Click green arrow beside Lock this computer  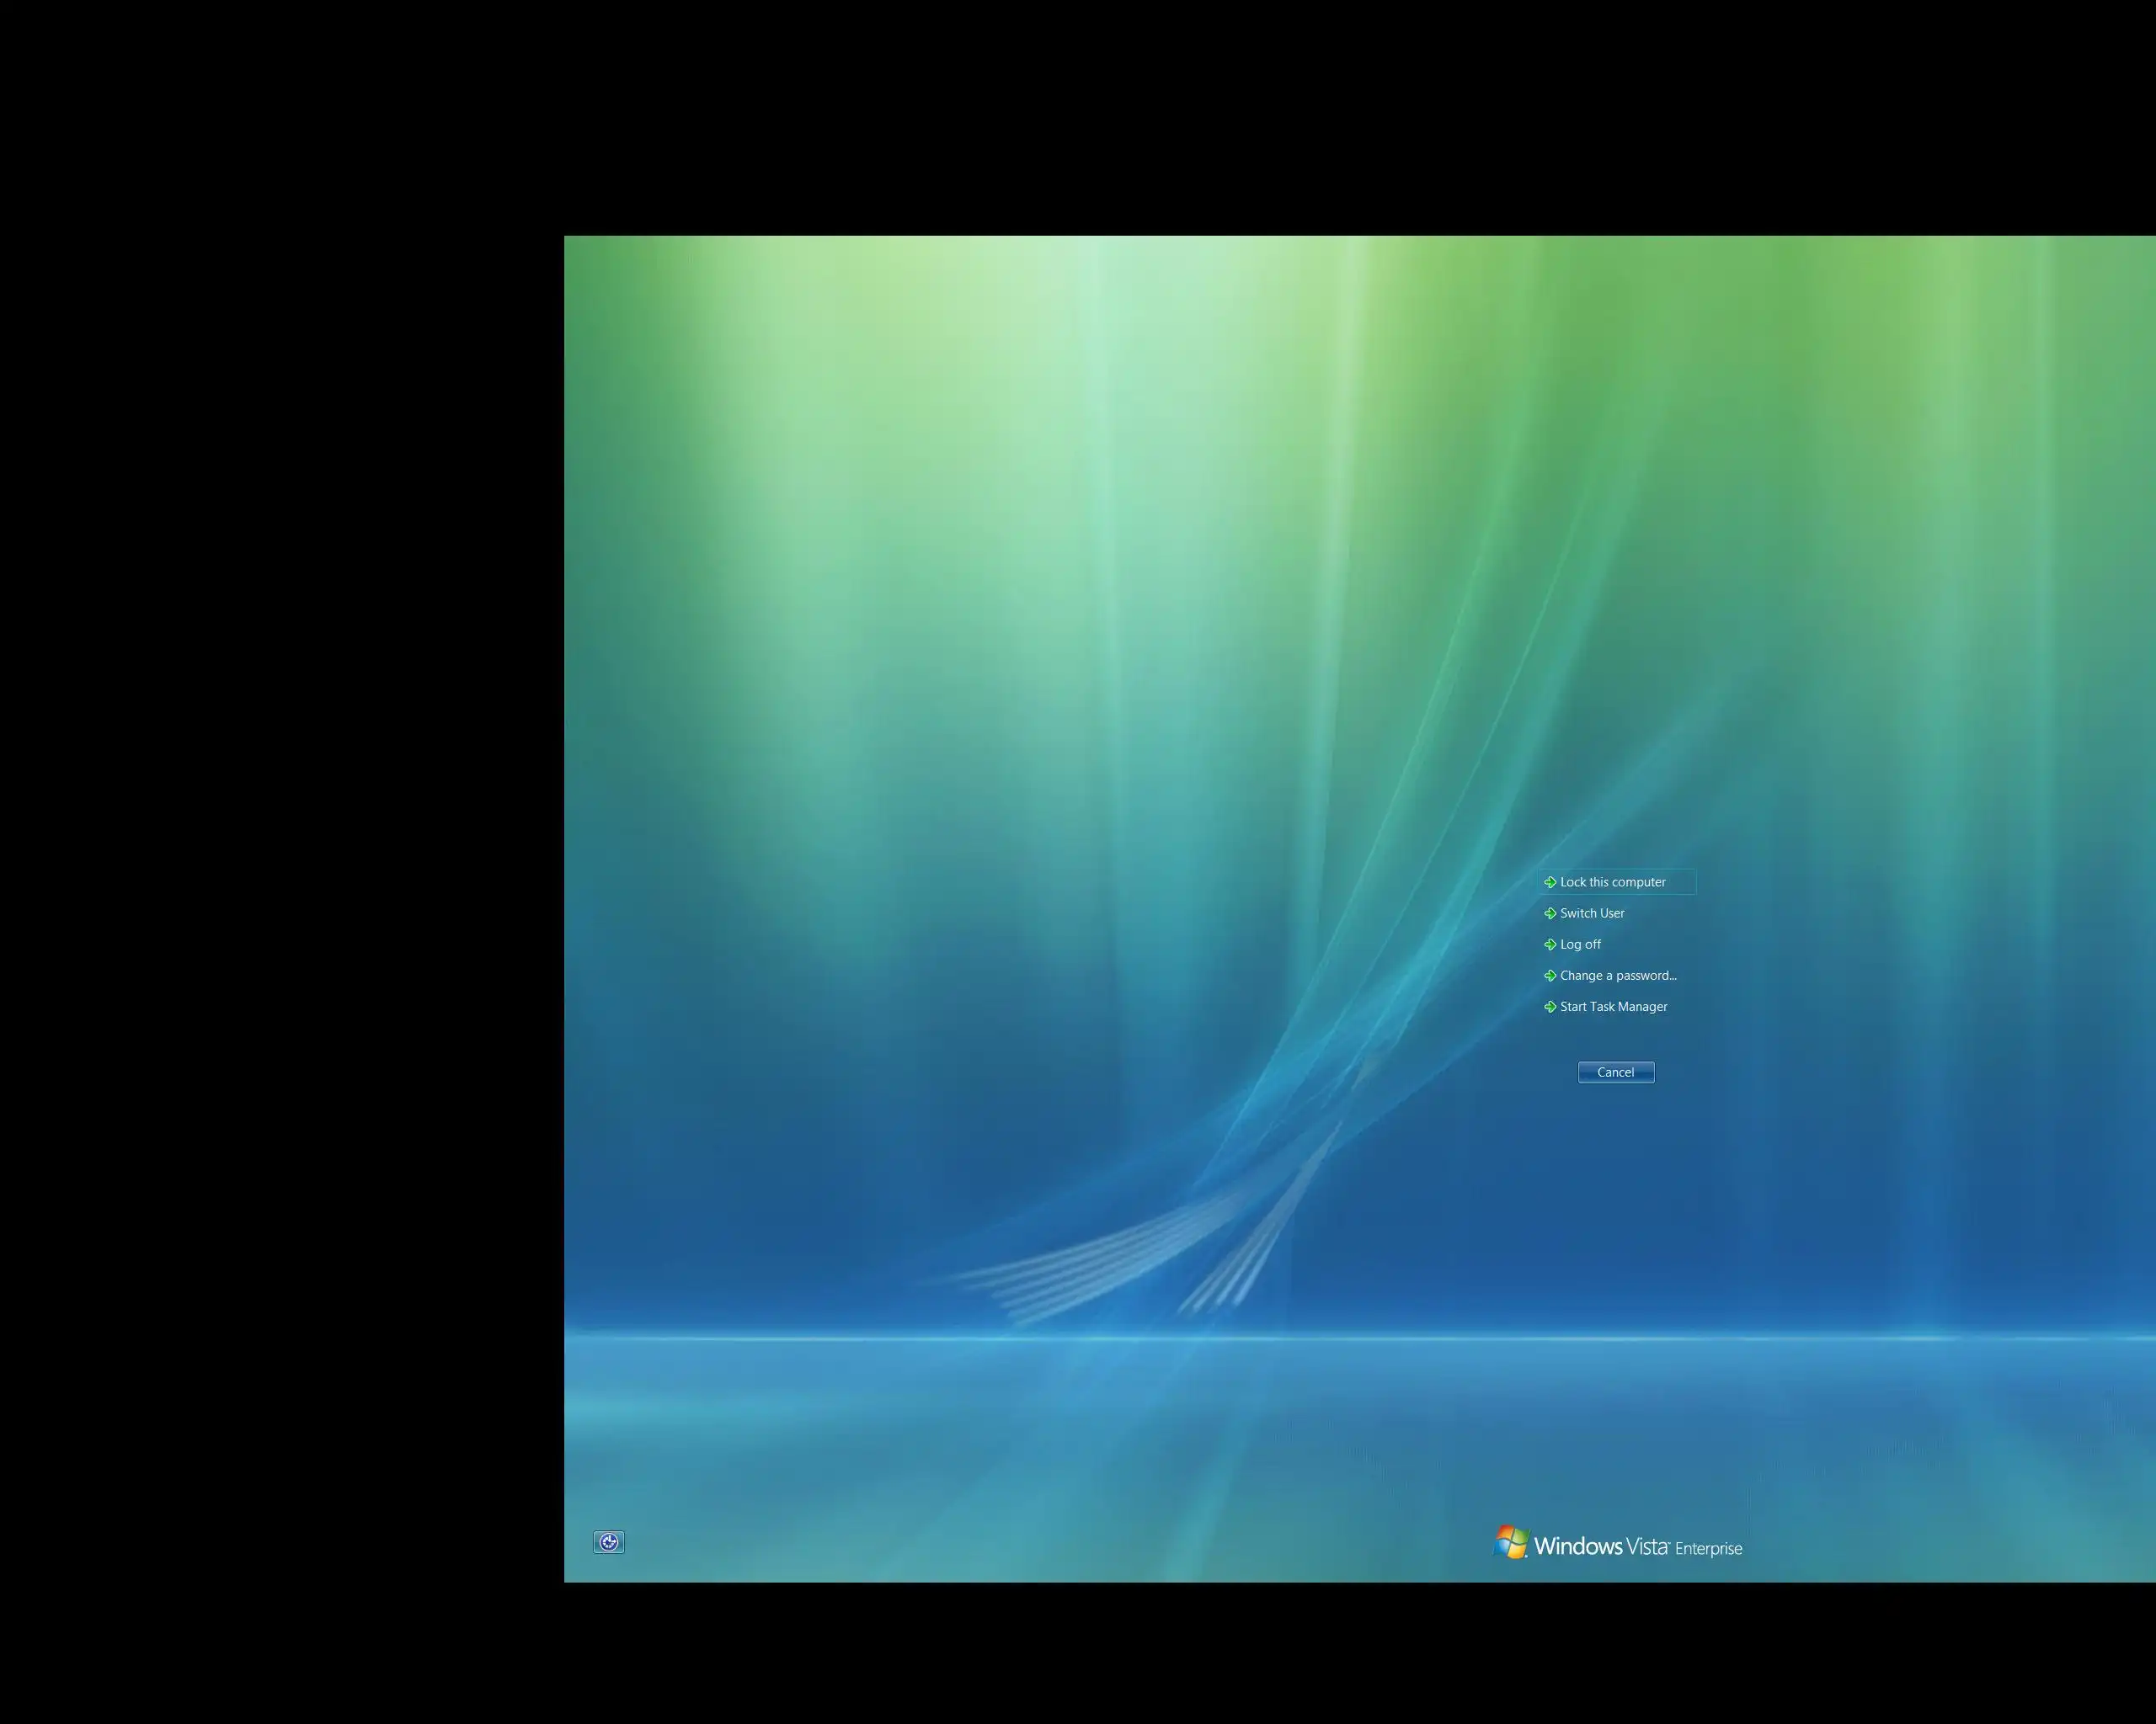1550,881
